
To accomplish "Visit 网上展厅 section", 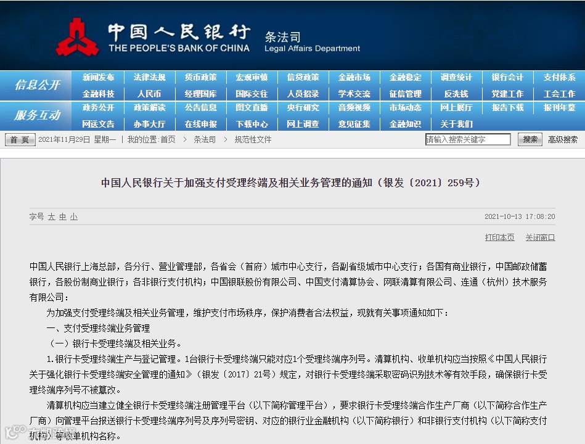I will click(x=456, y=107).
